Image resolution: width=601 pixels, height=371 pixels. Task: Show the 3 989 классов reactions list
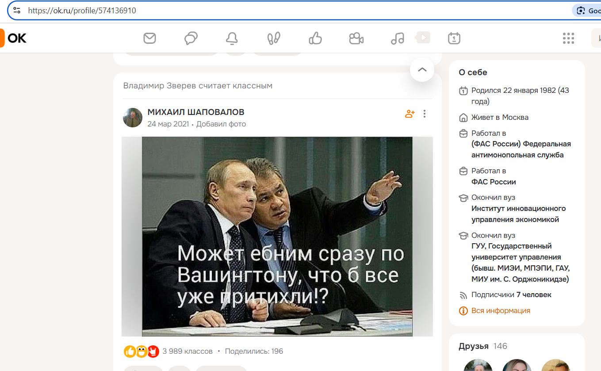tap(188, 352)
